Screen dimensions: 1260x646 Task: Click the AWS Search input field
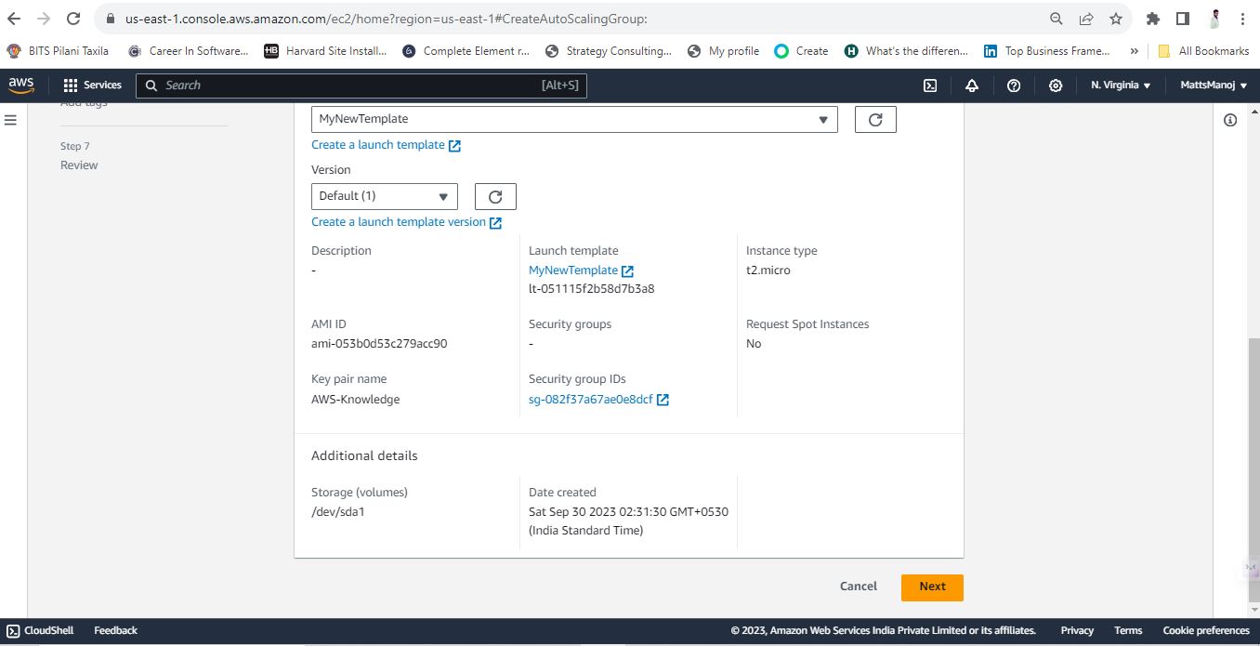click(x=361, y=86)
